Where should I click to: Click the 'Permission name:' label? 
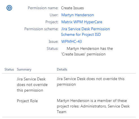[x=43, y=8]
